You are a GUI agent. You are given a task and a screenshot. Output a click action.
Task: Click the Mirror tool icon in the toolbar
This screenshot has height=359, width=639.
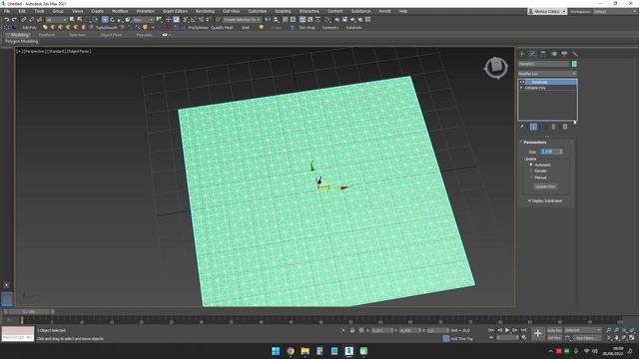click(268, 20)
